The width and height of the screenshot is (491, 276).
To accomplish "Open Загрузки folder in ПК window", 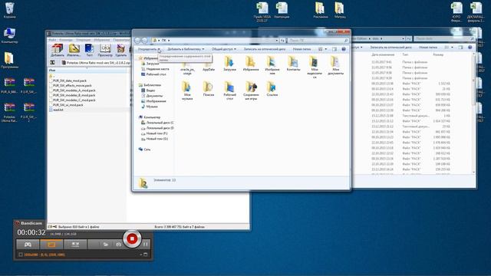I will tap(229, 64).
